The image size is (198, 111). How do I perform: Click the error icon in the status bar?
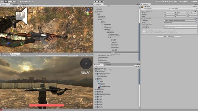pyautogui.click(x=1, y=110)
